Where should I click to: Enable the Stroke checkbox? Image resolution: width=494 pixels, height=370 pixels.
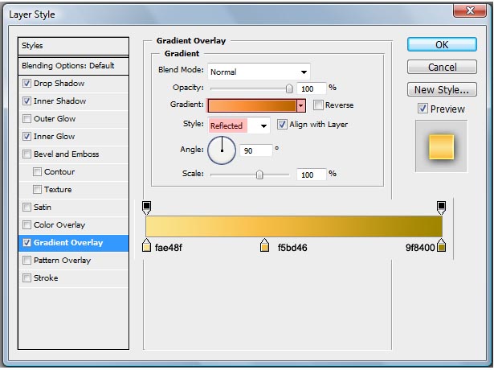tap(27, 277)
